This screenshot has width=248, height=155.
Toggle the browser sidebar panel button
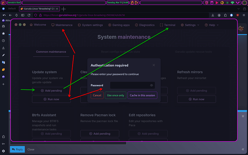pyautogui.click(x=23, y=15)
